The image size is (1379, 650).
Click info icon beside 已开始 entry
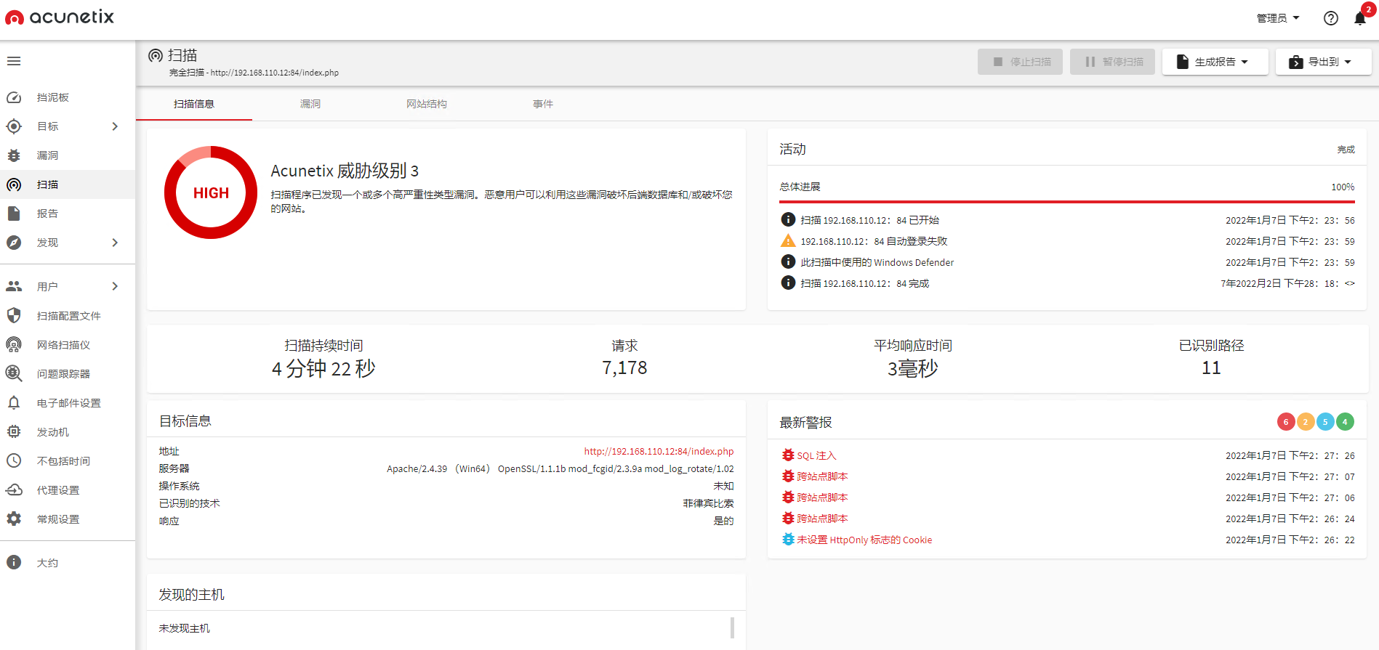788,219
